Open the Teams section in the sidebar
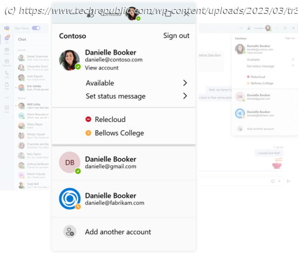This screenshot has width=298, height=254. pos(7,51)
